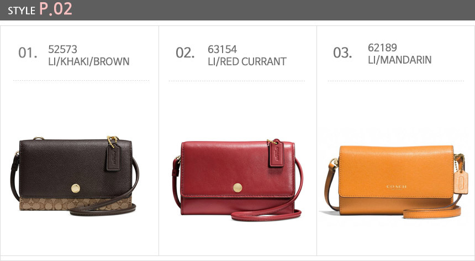This screenshot has width=475, height=261.
Task: Click the orange hangtag on mandarin bag
Action: point(461,182)
